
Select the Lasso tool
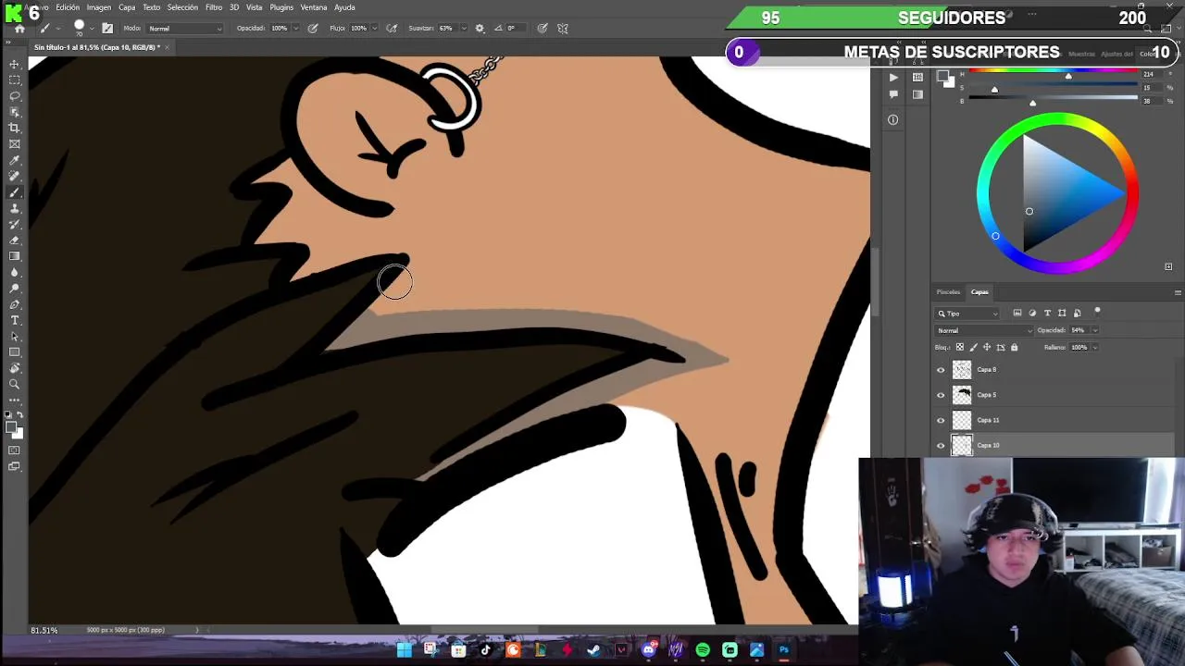(15, 96)
